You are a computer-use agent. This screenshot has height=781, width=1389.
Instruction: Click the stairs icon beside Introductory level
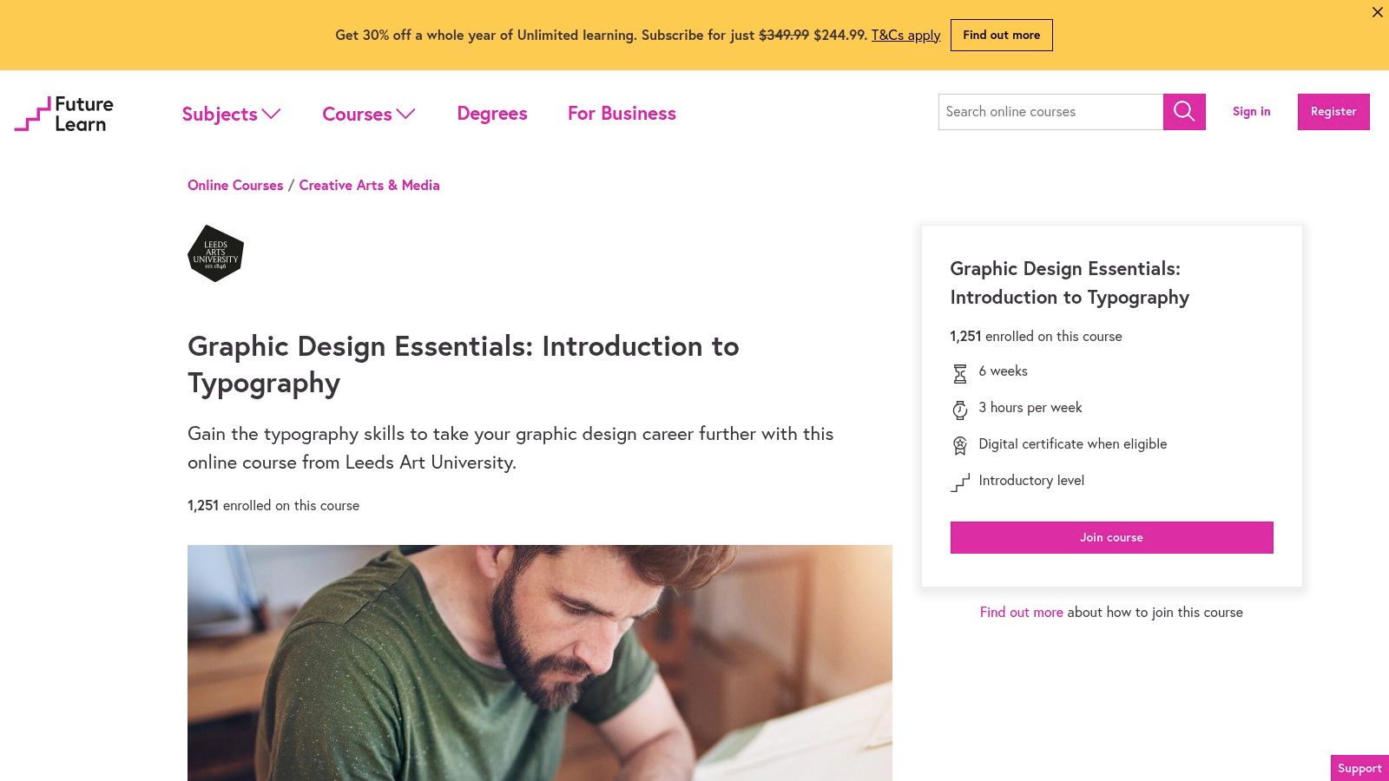(960, 482)
